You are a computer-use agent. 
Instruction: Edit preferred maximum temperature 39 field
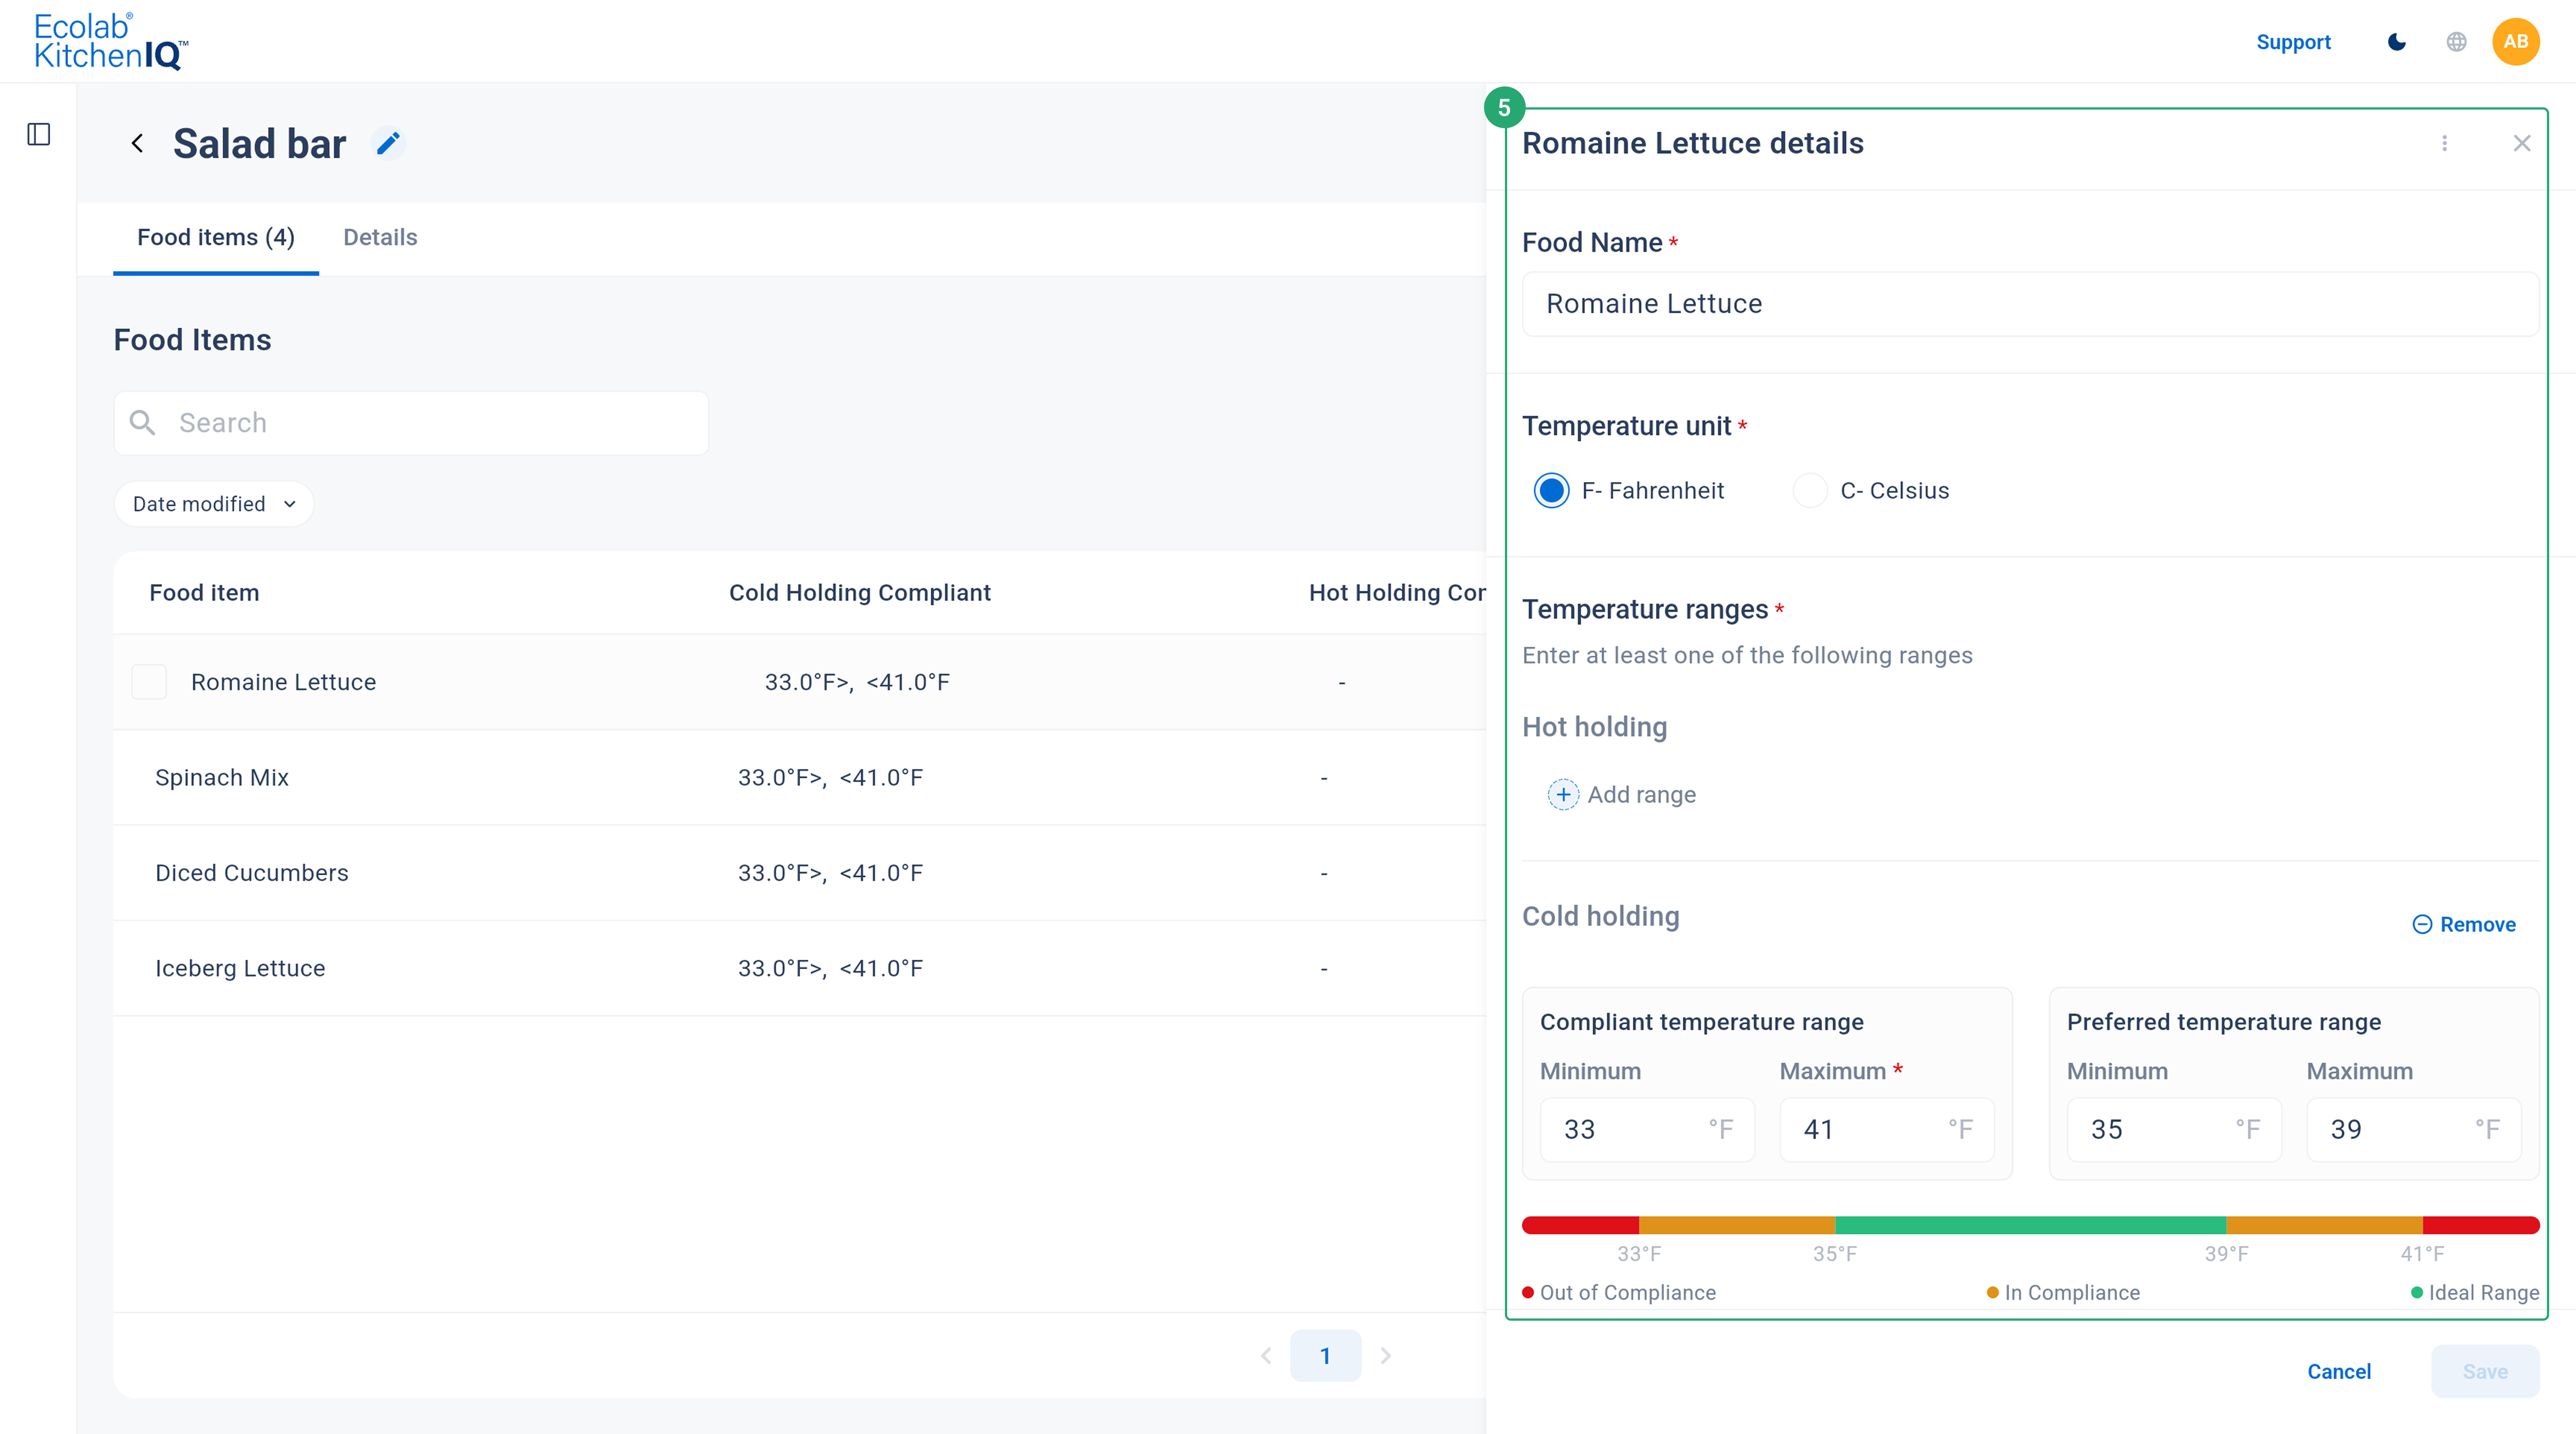tap(2414, 1130)
